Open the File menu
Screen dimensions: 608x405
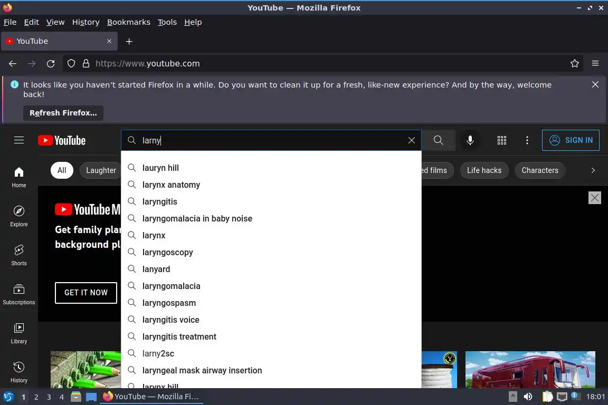click(10, 22)
